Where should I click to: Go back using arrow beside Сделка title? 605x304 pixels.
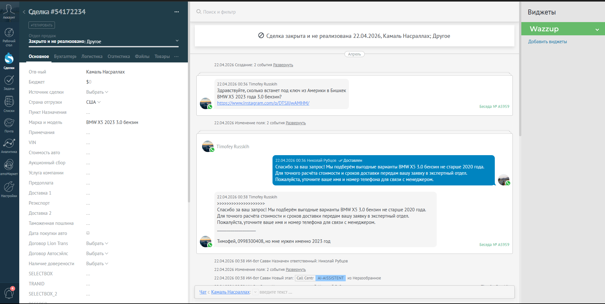pyautogui.click(x=24, y=12)
